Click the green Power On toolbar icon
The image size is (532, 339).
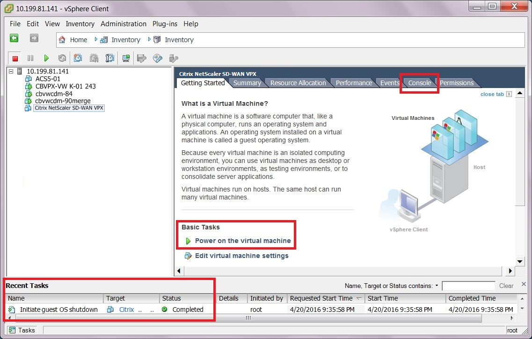46,59
